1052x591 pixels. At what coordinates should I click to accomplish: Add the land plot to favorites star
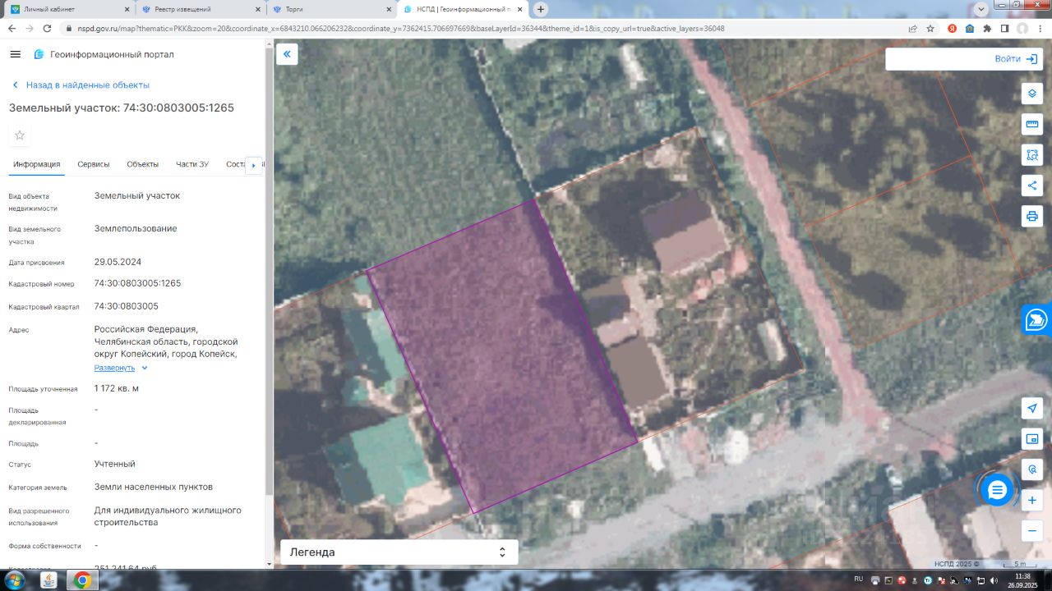click(20, 135)
